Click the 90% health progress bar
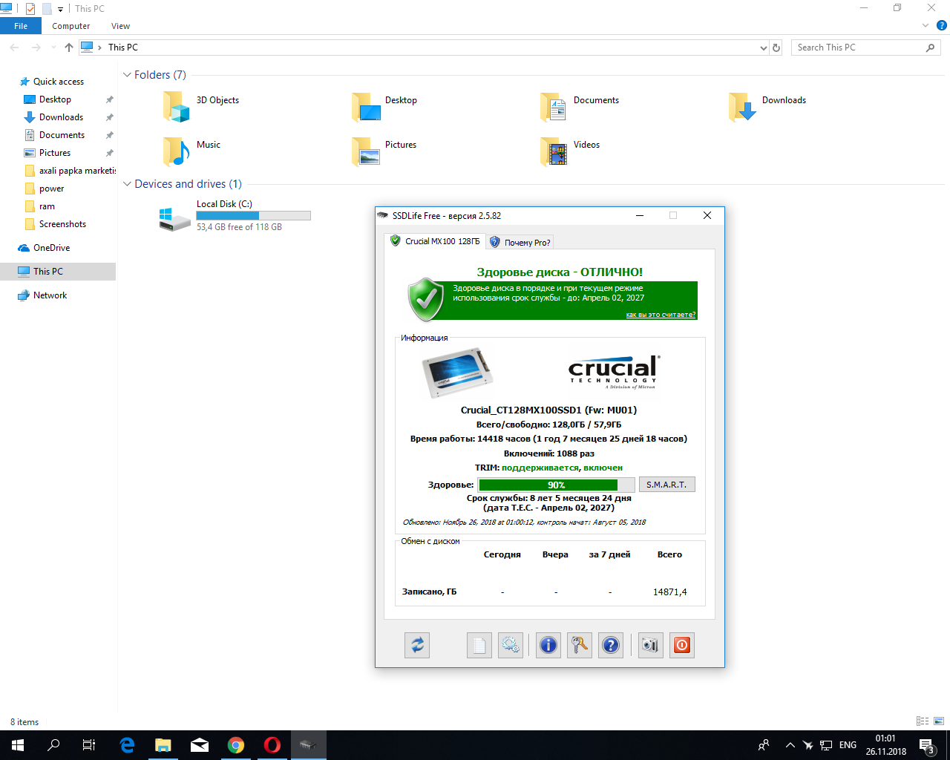The height and width of the screenshot is (760, 950). click(x=556, y=484)
